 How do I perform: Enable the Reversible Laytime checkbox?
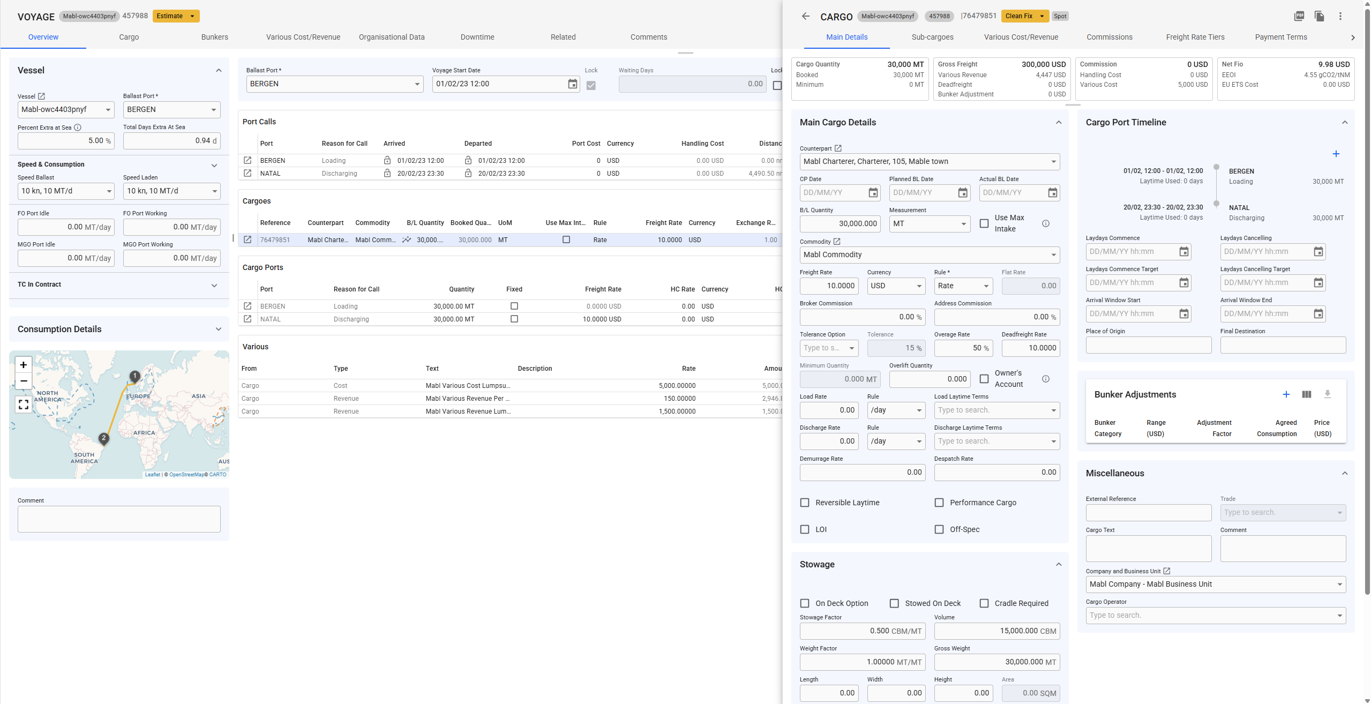tap(805, 503)
